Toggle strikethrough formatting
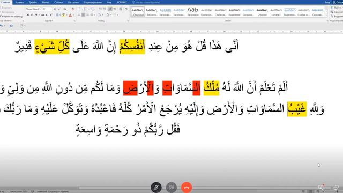343x193 pixels. click(43, 15)
